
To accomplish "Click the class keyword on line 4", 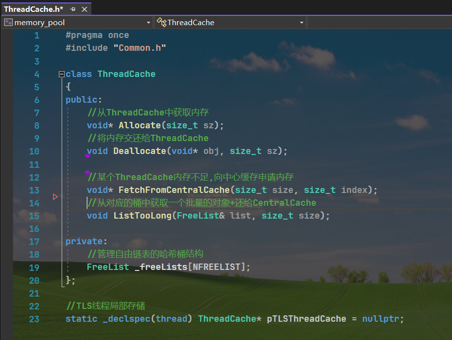I will pos(79,74).
